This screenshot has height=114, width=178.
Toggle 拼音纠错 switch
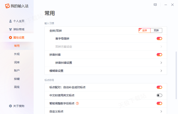tap(159, 55)
